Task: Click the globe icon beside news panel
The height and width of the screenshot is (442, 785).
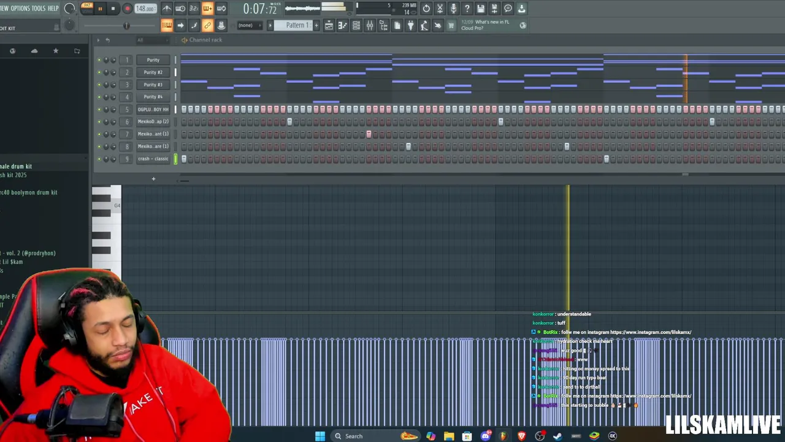Action: pos(523,25)
